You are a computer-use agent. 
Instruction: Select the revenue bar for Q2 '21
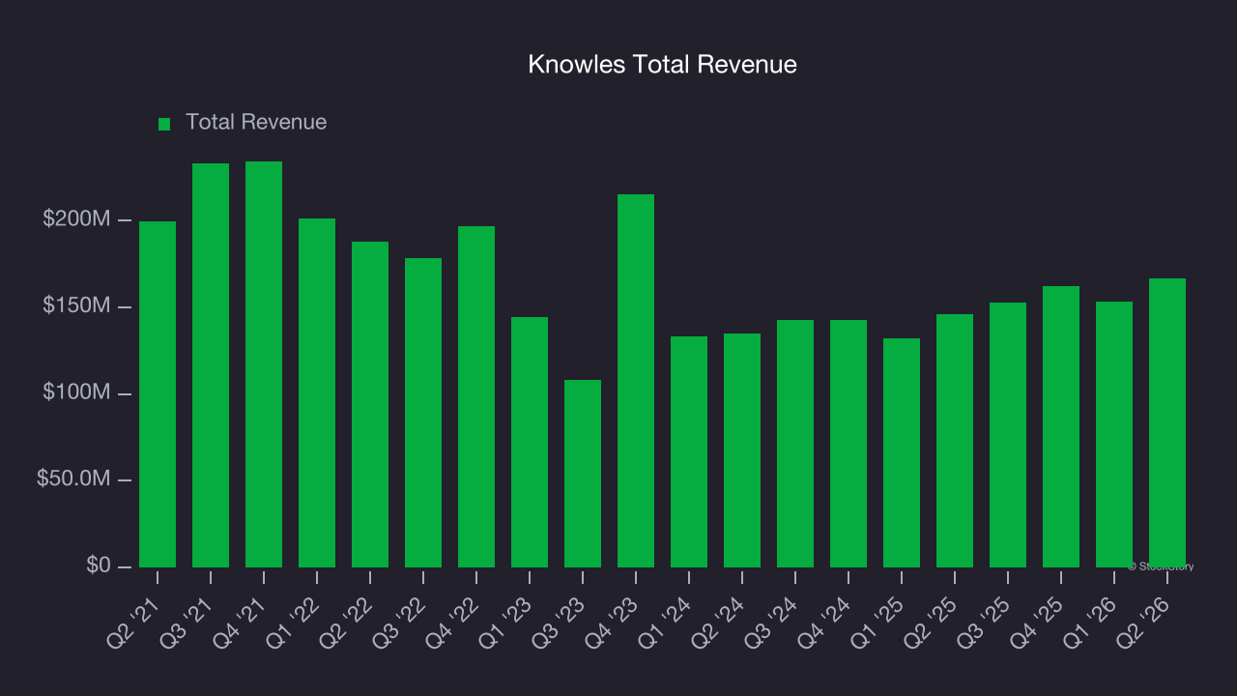pyautogui.click(x=158, y=394)
